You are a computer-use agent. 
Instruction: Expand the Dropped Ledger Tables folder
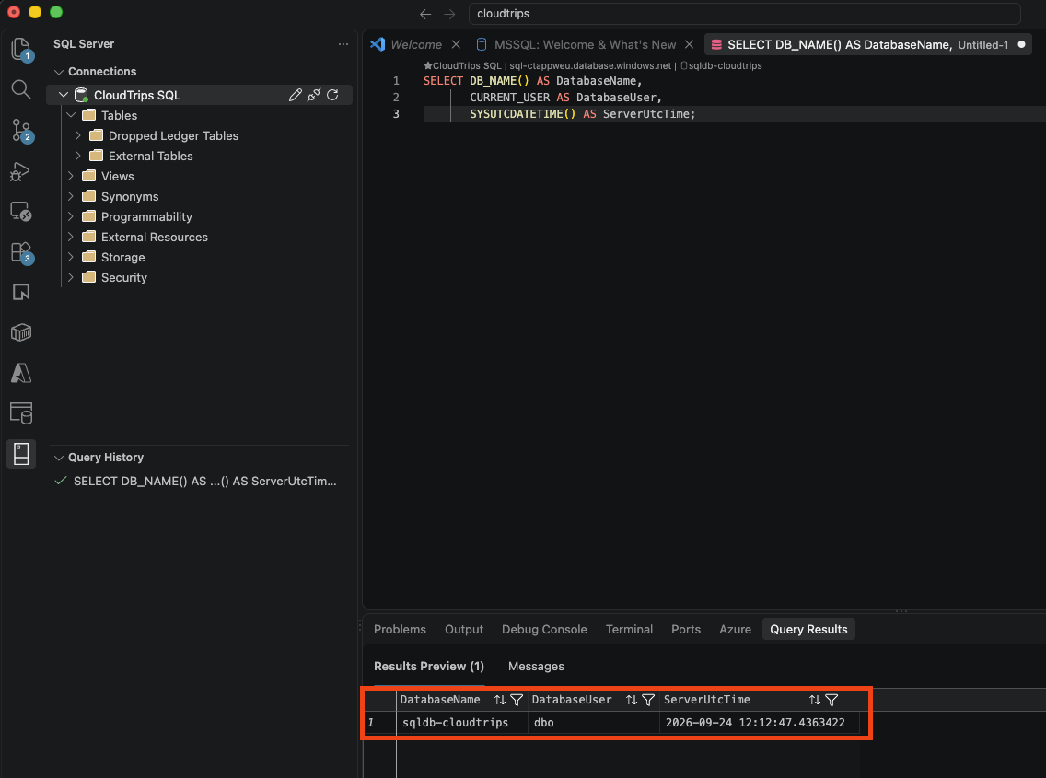click(78, 135)
